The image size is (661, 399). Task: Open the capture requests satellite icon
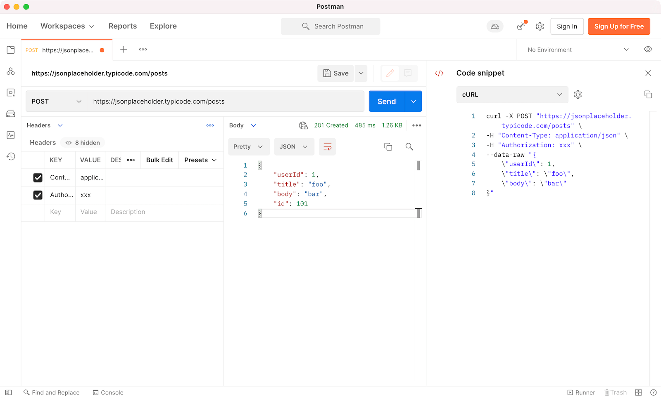(522, 26)
